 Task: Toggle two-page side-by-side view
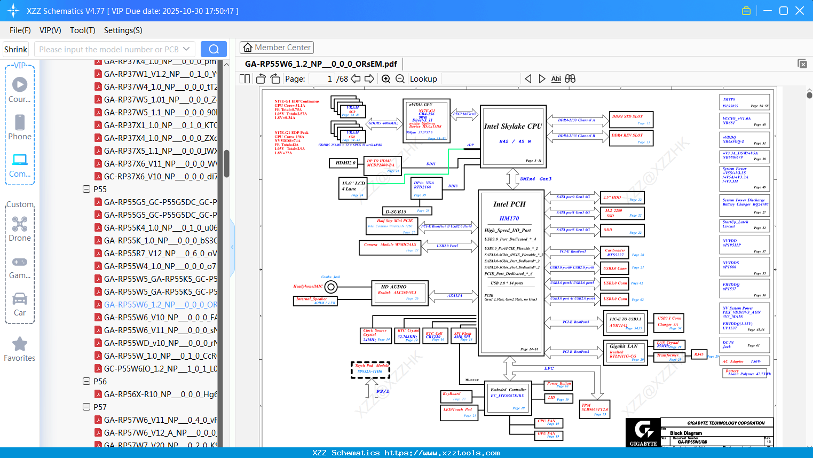tap(244, 78)
